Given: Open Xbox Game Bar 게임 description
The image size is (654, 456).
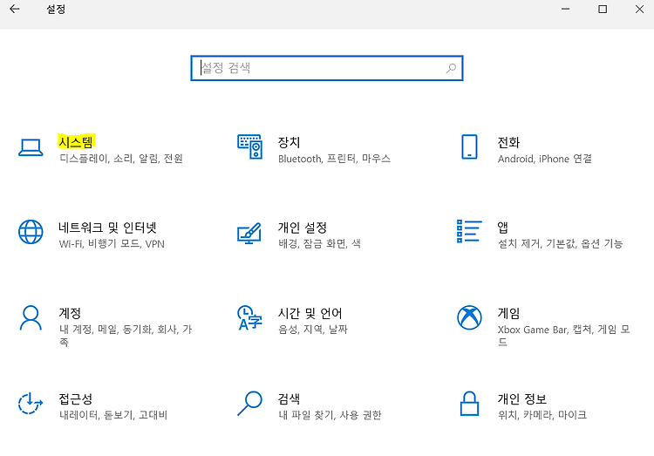Looking at the screenshot, I should 563,336.
